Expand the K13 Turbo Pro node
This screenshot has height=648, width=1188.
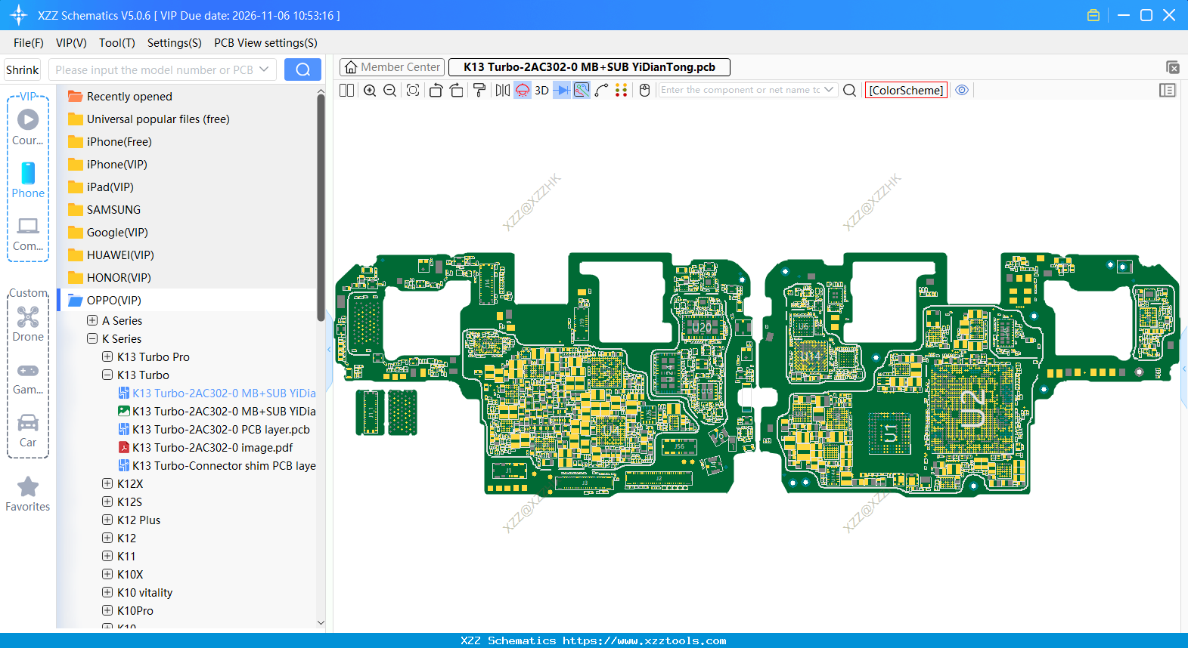coord(107,356)
